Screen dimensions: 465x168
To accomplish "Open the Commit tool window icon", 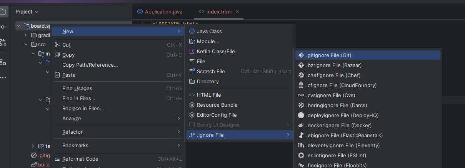I will click(3, 27).
